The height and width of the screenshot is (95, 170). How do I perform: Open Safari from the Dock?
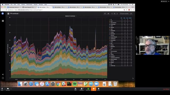click(31, 84)
